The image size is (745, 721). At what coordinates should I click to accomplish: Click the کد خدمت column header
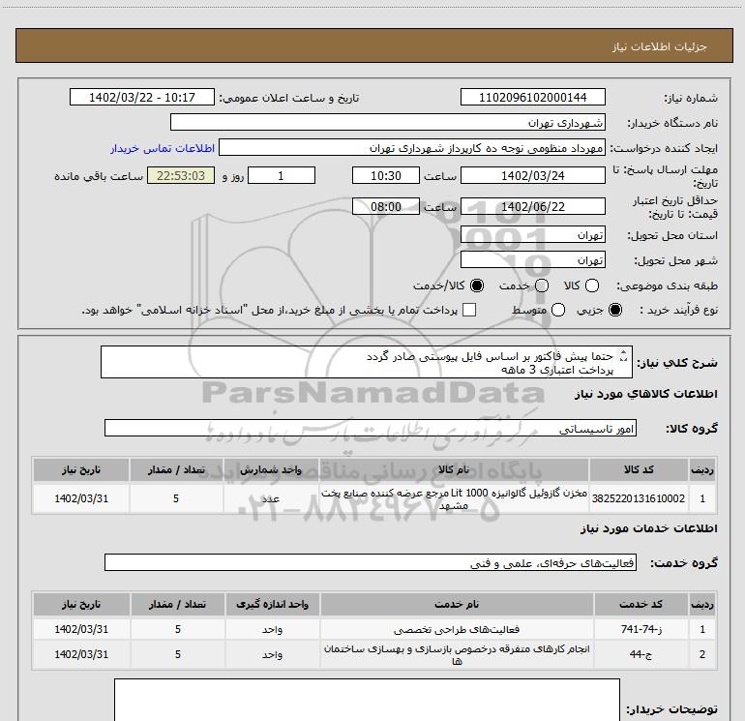click(x=641, y=605)
